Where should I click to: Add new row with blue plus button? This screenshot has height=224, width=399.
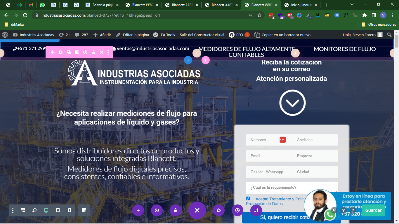(x=188, y=60)
